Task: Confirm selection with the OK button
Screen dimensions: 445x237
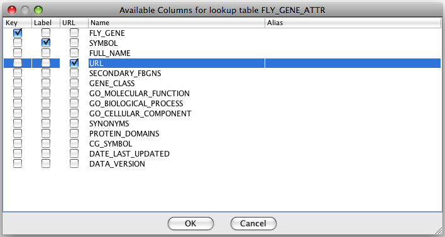Action: [190, 223]
